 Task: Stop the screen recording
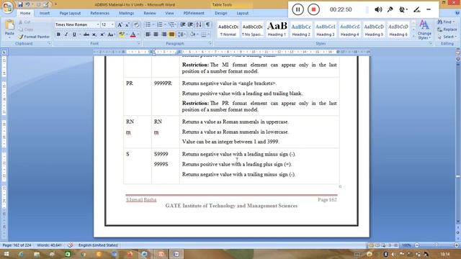pyautogui.click(x=313, y=9)
